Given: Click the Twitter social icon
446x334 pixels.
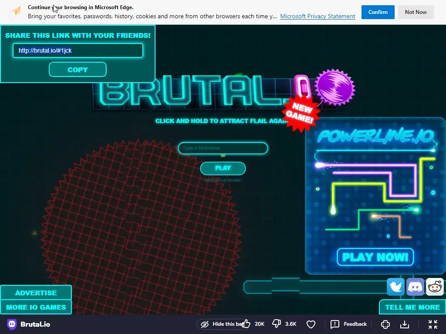Looking at the screenshot, I should pyautogui.click(x=395, y=287).
